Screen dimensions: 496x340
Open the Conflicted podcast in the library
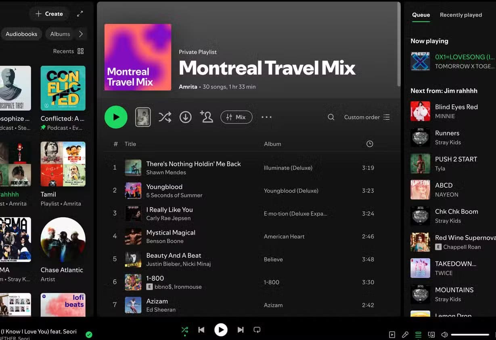tap(63, 99)
